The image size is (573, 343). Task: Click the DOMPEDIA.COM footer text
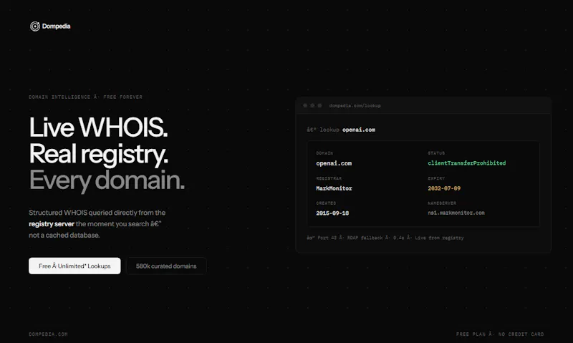48,334
